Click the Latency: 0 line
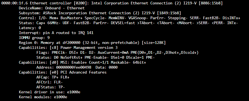 point(30,28)
